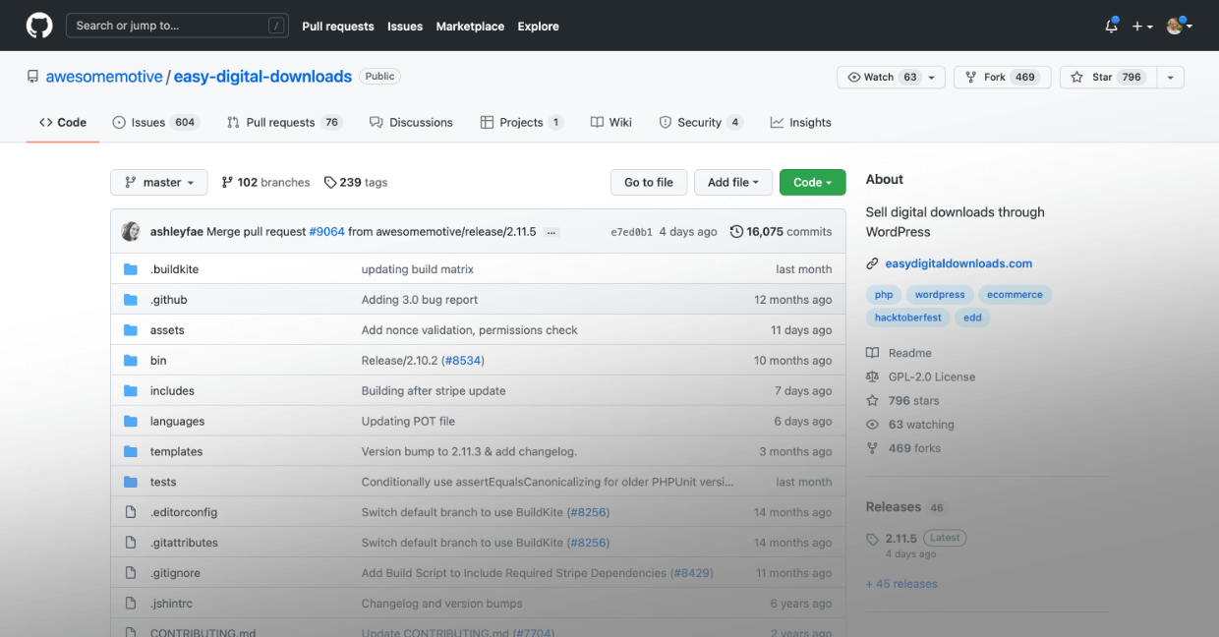Select the Code tab

[63, 123]
